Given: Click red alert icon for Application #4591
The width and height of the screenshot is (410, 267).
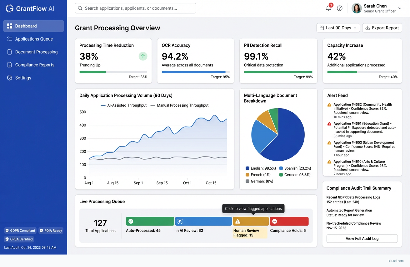Looking at the screenshot, I should pos(329,124).
